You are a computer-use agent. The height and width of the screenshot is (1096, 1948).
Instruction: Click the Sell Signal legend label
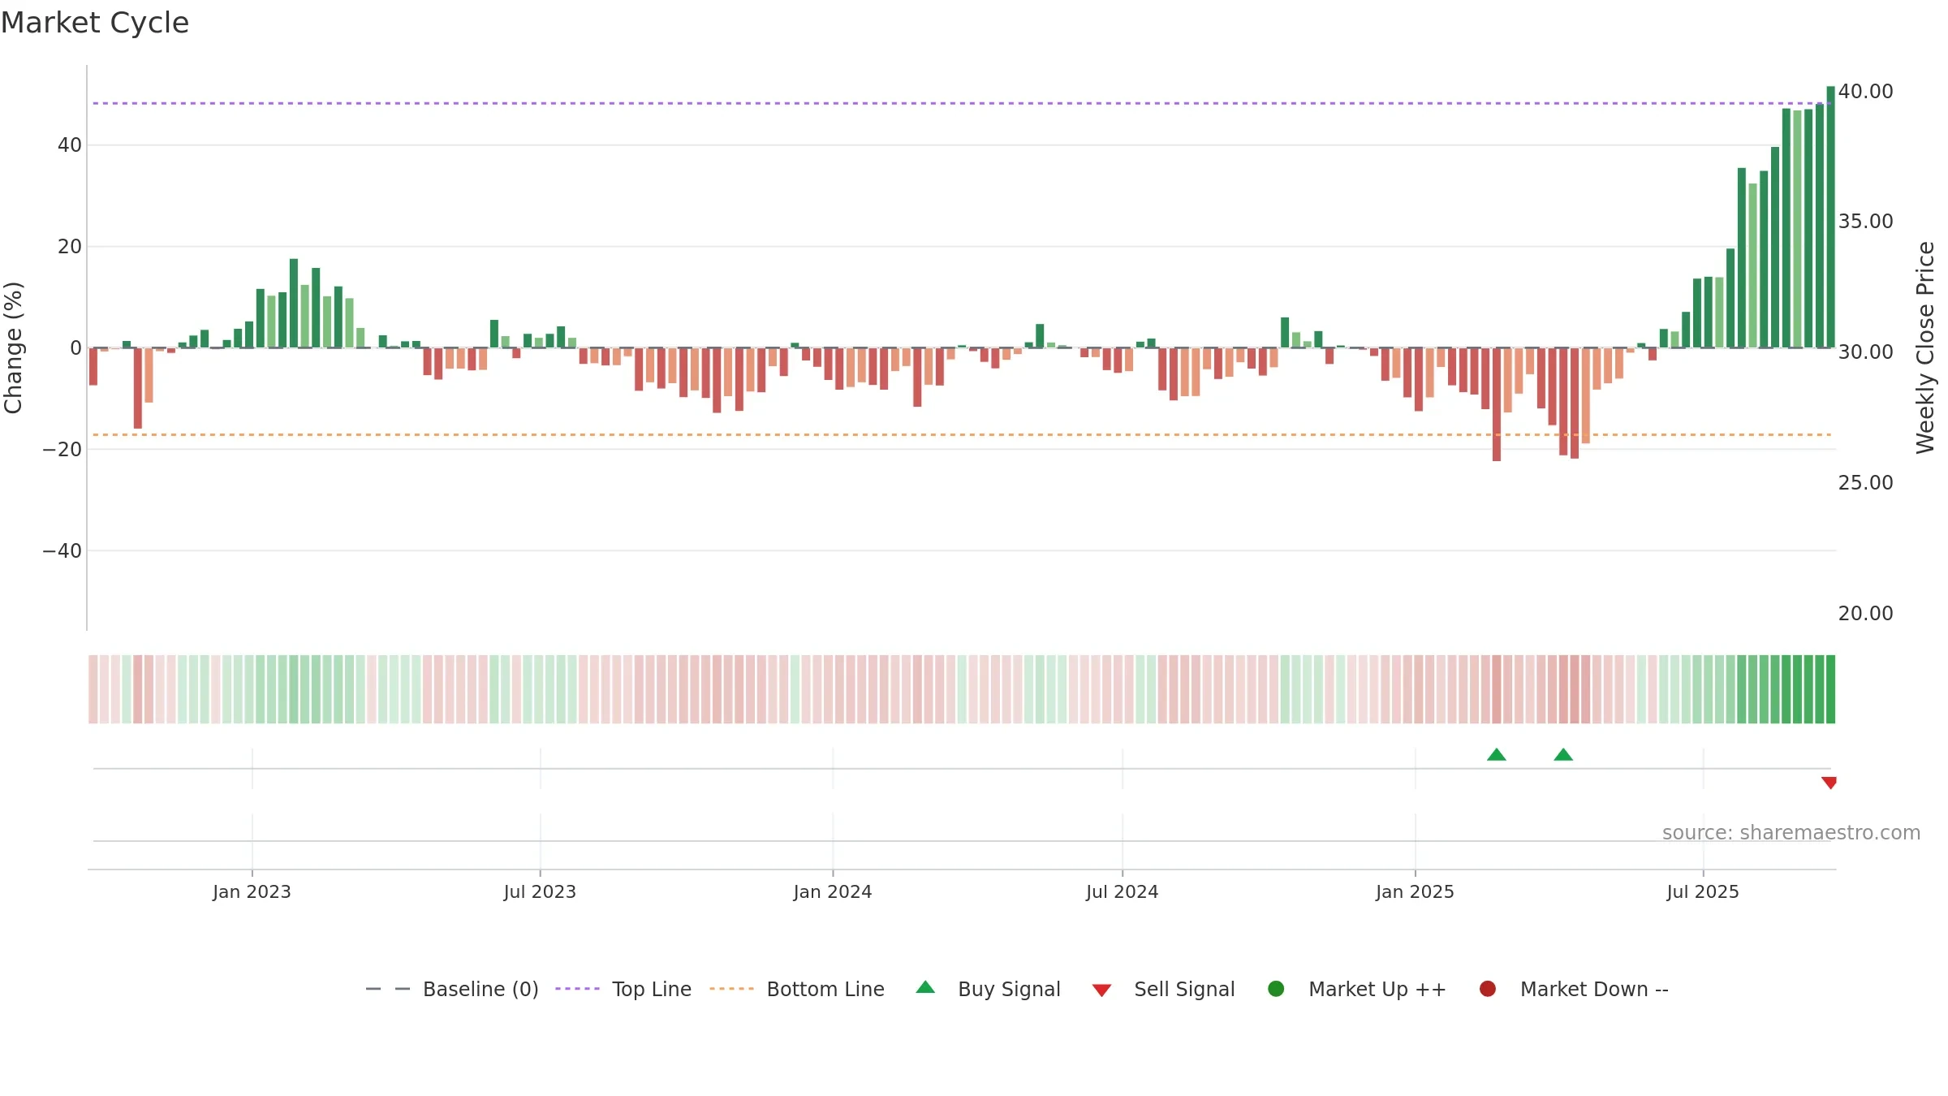pyautogui.click(x=1184, y=989)
